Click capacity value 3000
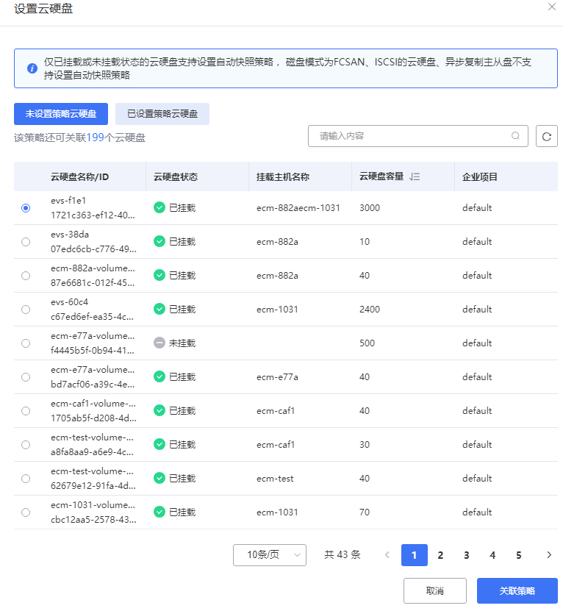Screen dimensions: 563x611 [x=370, y=207]
